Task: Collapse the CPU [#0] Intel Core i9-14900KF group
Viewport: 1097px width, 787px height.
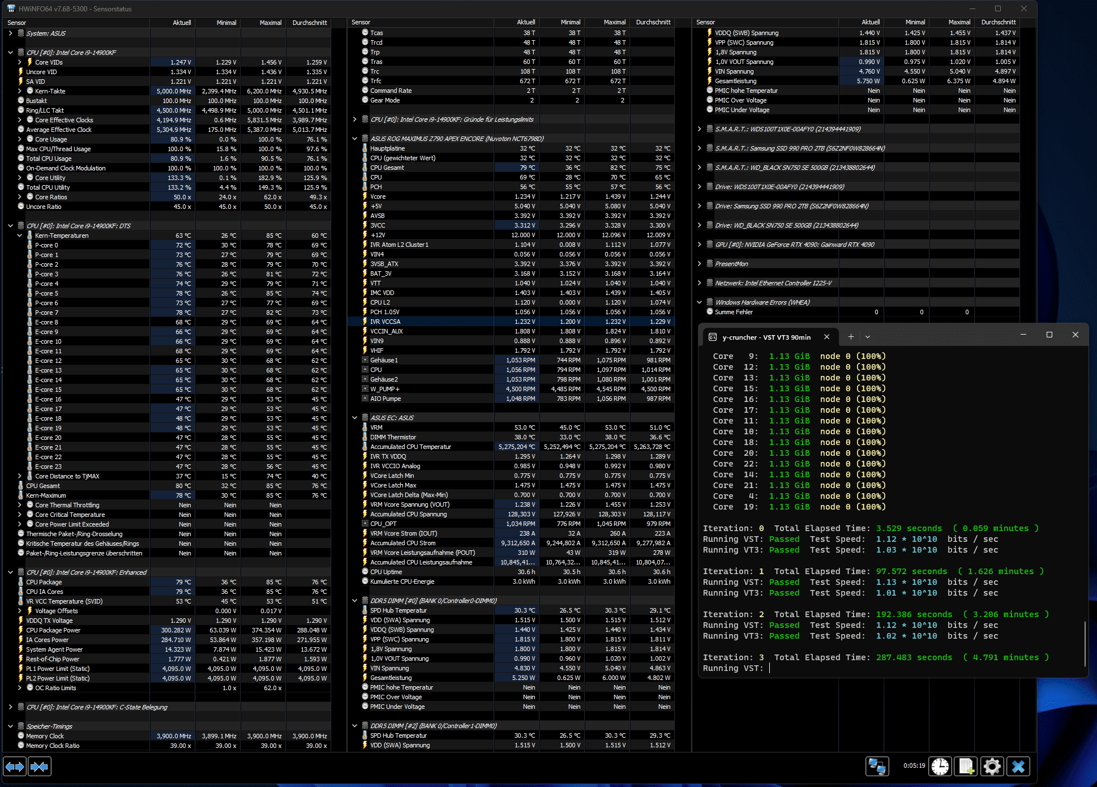Action: 10,53
